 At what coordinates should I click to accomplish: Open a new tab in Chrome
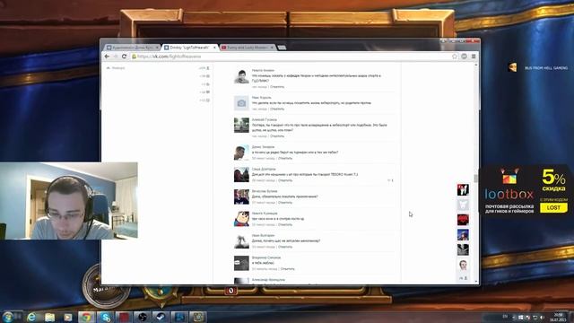point(282,48)
